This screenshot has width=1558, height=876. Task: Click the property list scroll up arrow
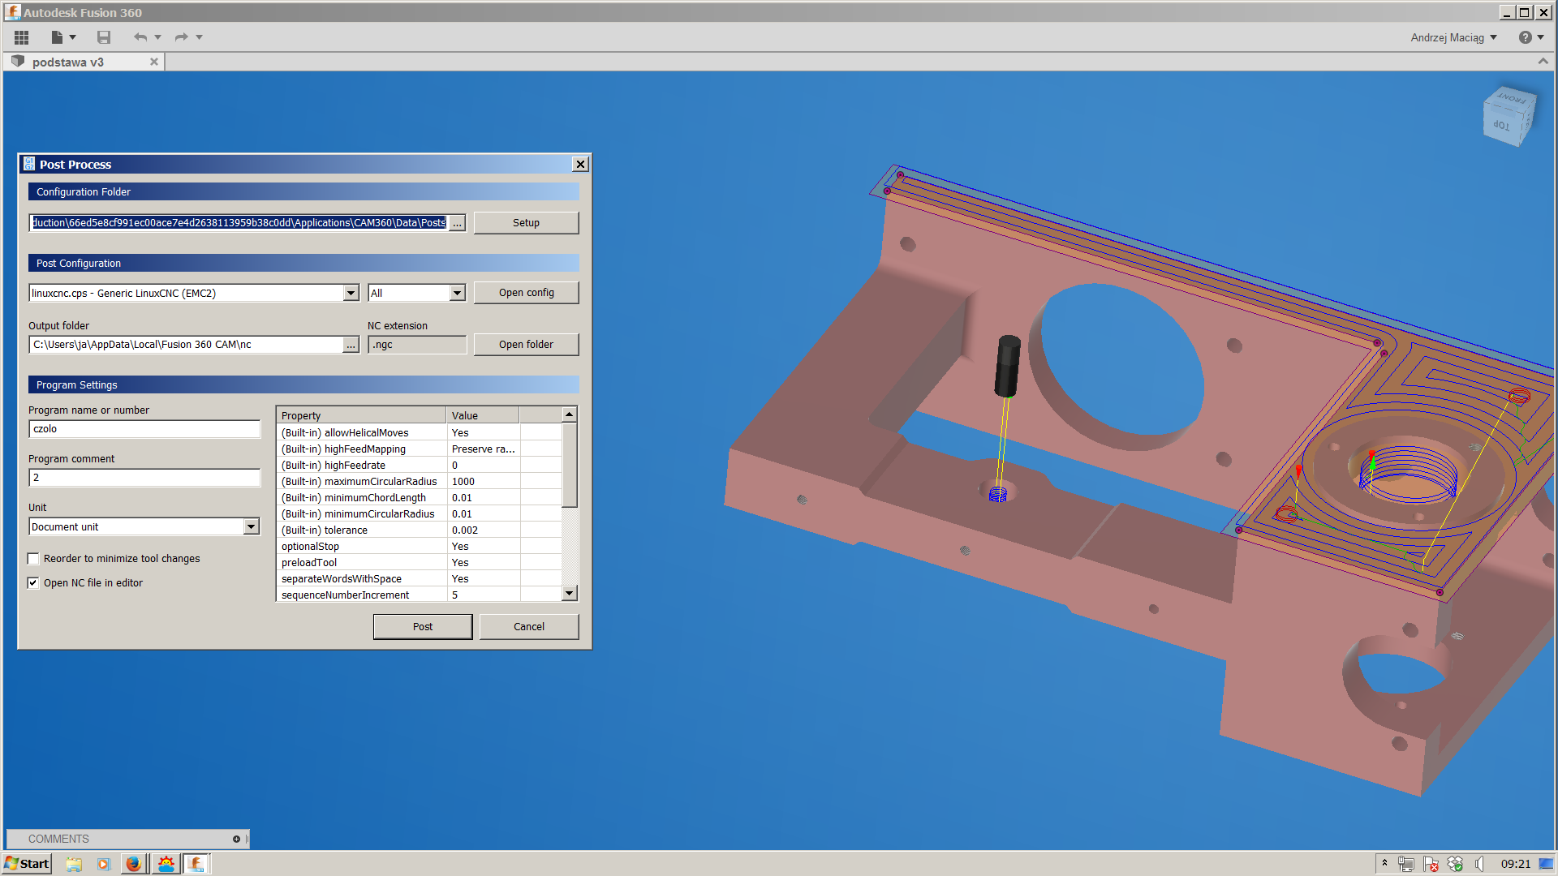(x=570, y=414)
